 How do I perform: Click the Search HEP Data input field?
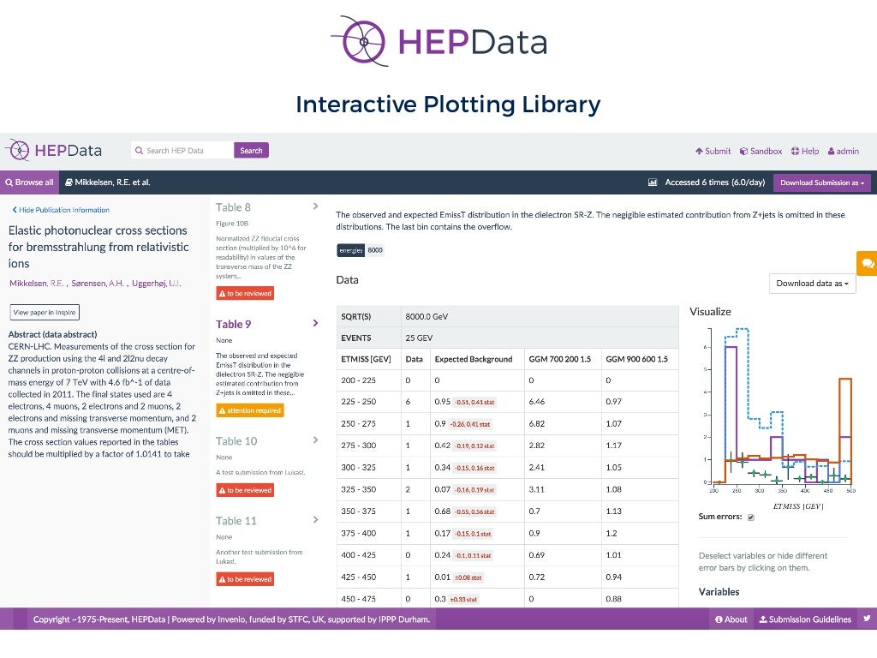tap(182, 151)
